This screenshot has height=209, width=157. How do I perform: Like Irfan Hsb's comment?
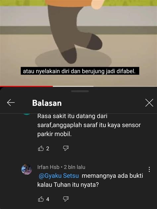[x=41, y=199]
